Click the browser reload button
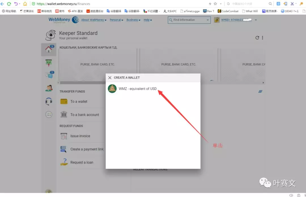The height and width of the screenshot is (197, 306). tap(9, 4)
